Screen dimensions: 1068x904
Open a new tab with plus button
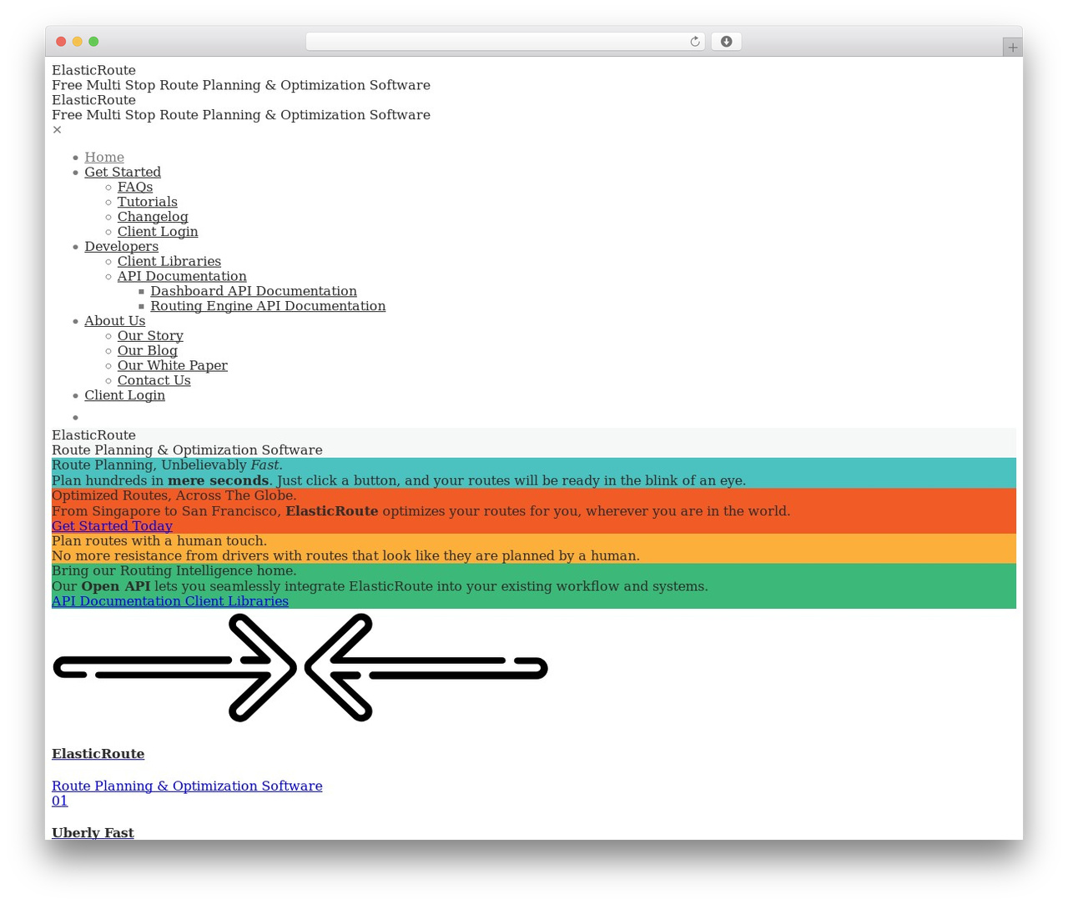click(x=1012, y=48)
